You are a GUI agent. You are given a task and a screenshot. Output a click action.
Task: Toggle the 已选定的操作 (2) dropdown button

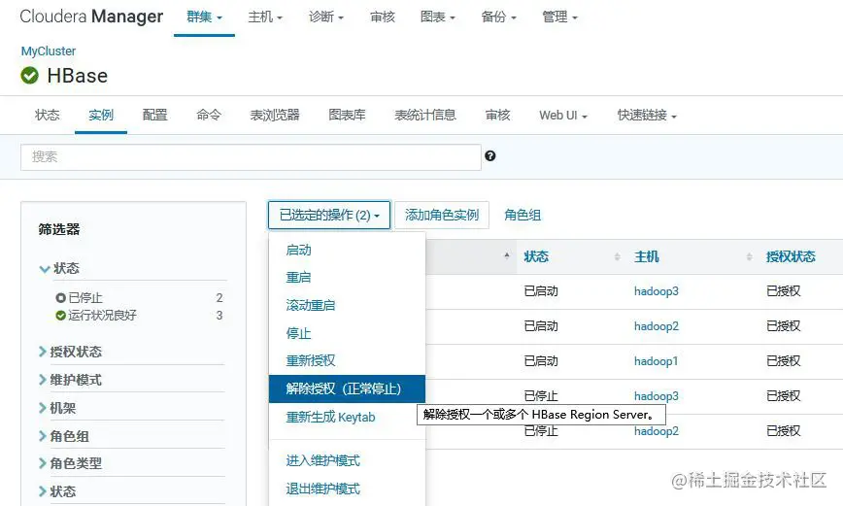tap(329, 216)
